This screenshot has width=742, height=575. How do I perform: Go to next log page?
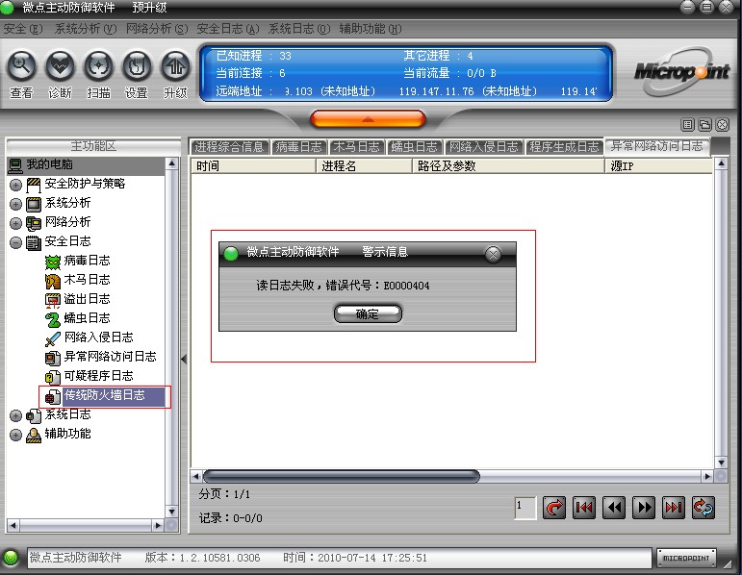coord(644,508)
